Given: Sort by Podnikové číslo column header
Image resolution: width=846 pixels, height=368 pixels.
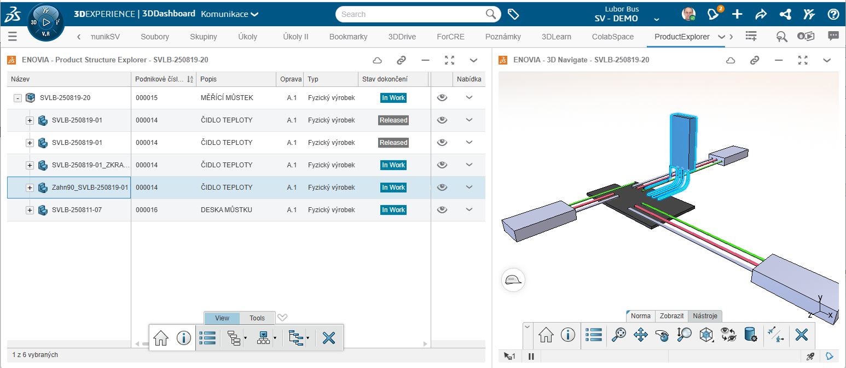Looking at the screenshot, I should (x=164, y=79).
